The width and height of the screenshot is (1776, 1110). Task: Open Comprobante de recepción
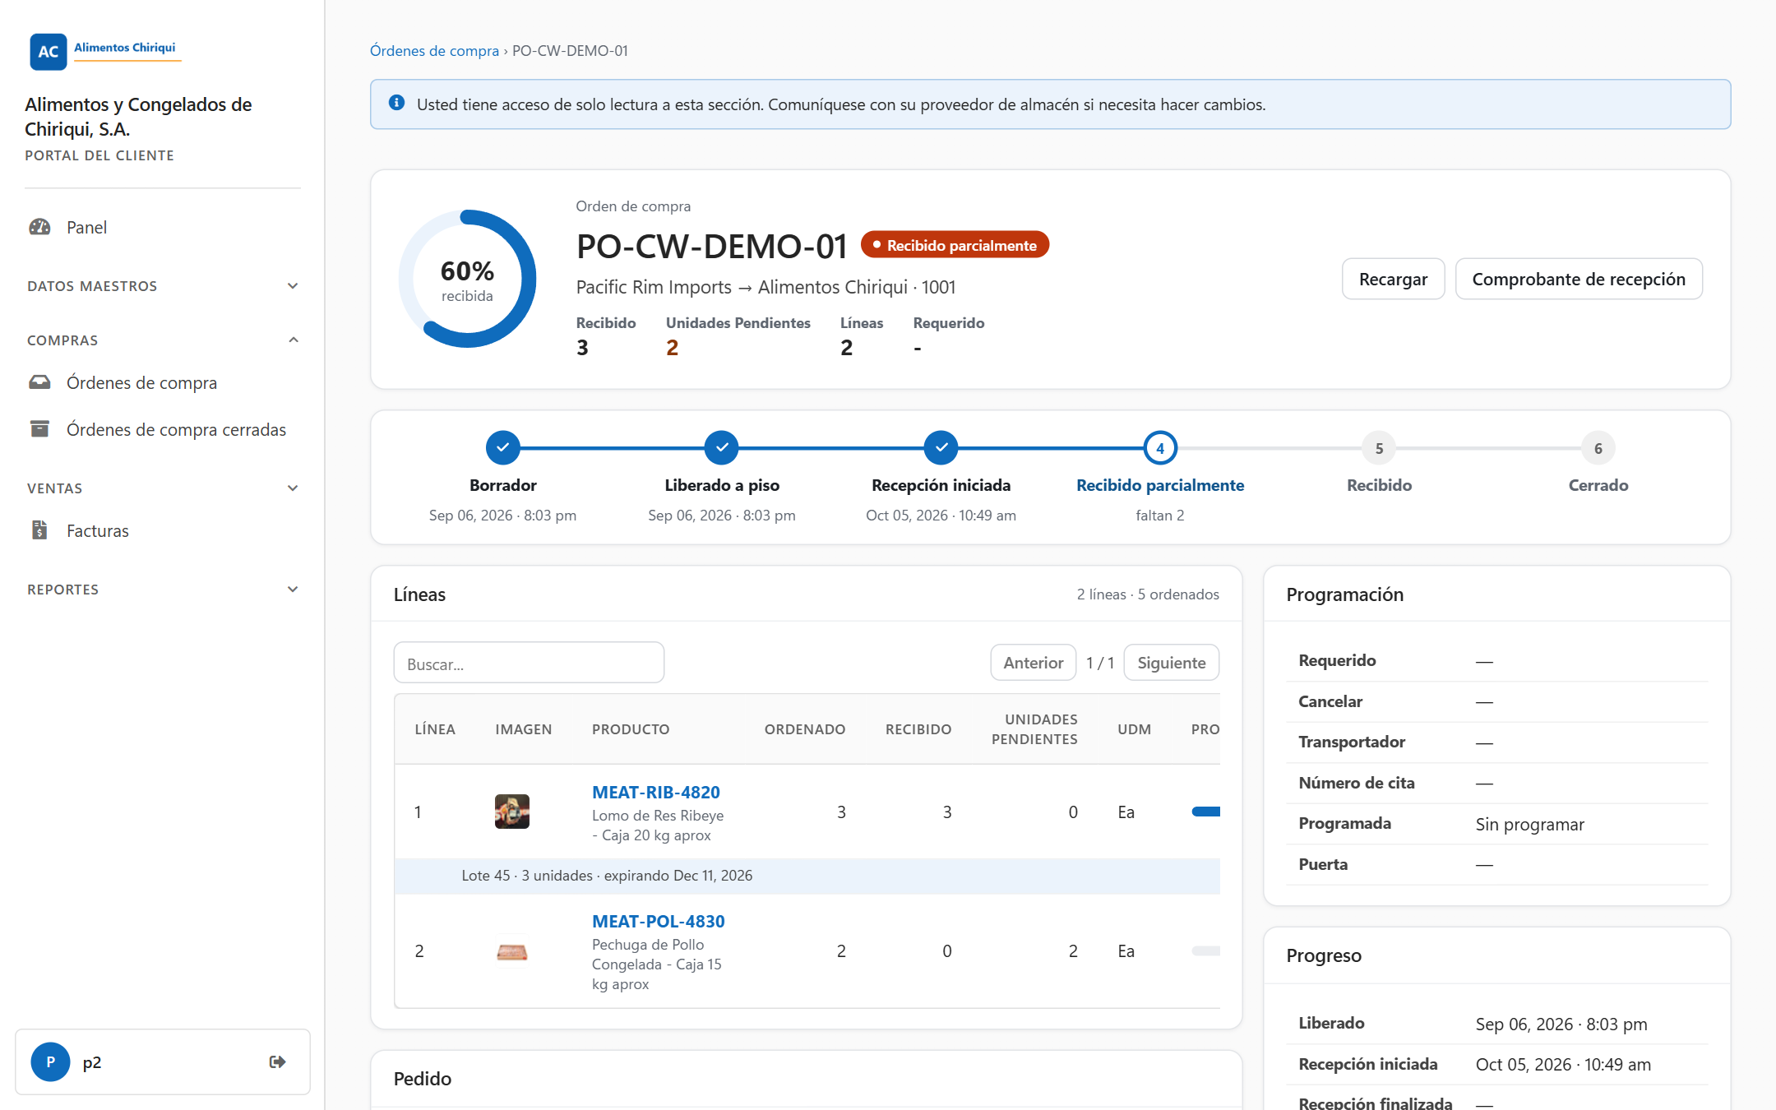coord(1579,279)
